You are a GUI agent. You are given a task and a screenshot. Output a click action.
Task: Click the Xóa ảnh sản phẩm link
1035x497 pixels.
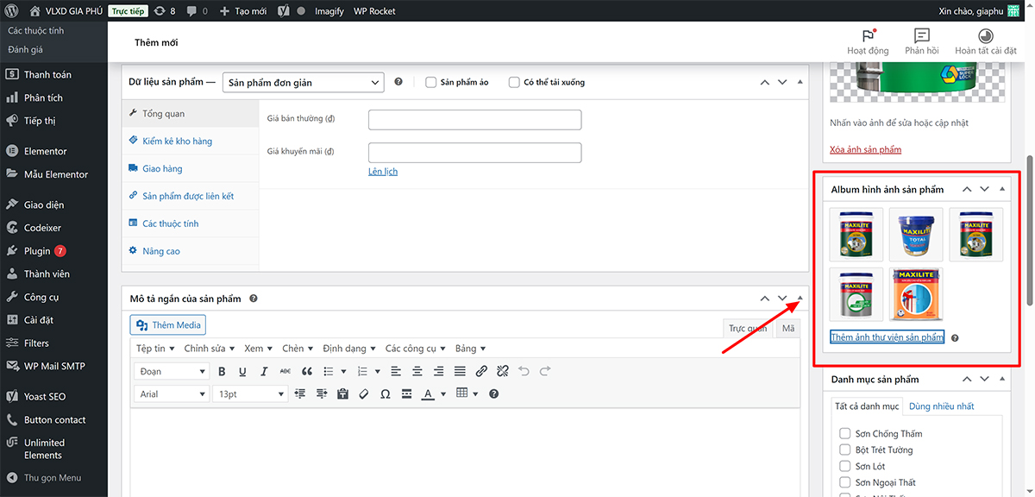click(x=865, y=150)
